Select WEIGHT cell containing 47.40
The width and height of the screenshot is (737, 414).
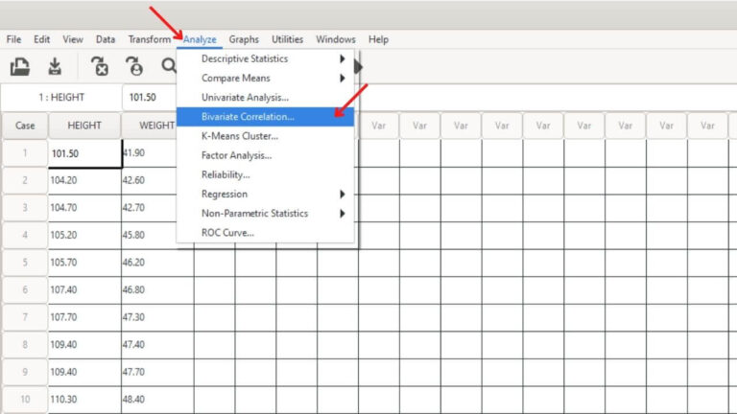157,345
